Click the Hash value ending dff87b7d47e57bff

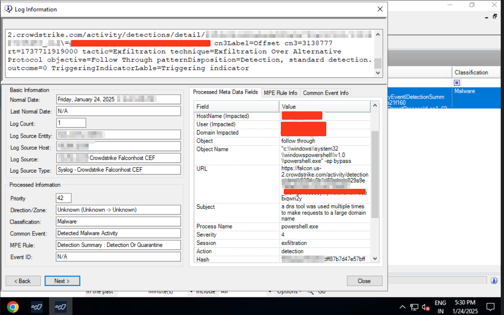pyautogui.click(x=323, y=259)
